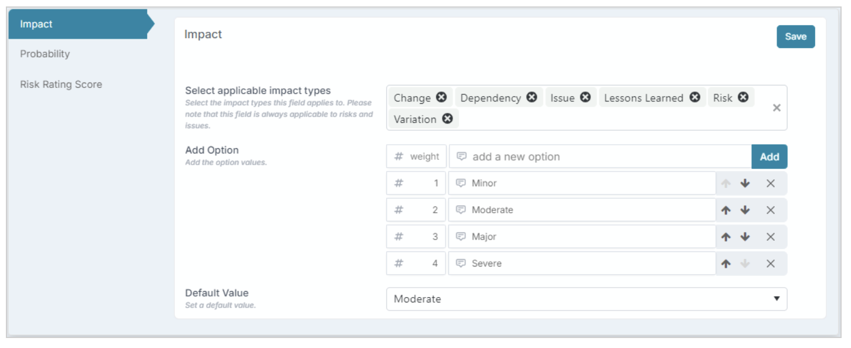Delete the Severe option
The image size is (851, 348).
pyautogui.click(x=771, y=264)
